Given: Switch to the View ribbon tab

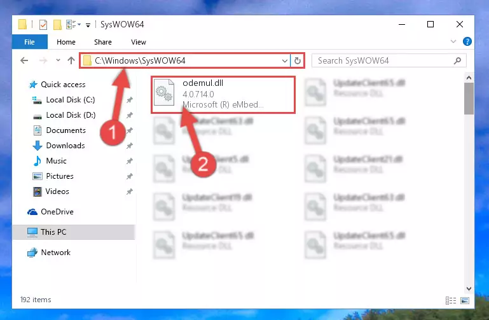Looking at the screenshot, I should point(138,42).
